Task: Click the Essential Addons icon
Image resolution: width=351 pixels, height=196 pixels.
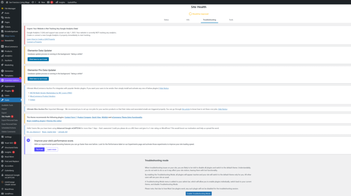Action: click(x=2, y=80)
